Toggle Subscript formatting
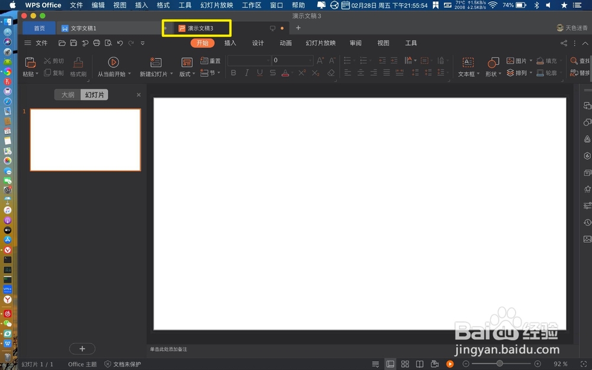 [316, 73]
